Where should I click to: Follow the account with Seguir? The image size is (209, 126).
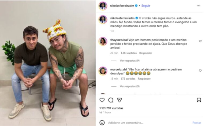[146, 6]
